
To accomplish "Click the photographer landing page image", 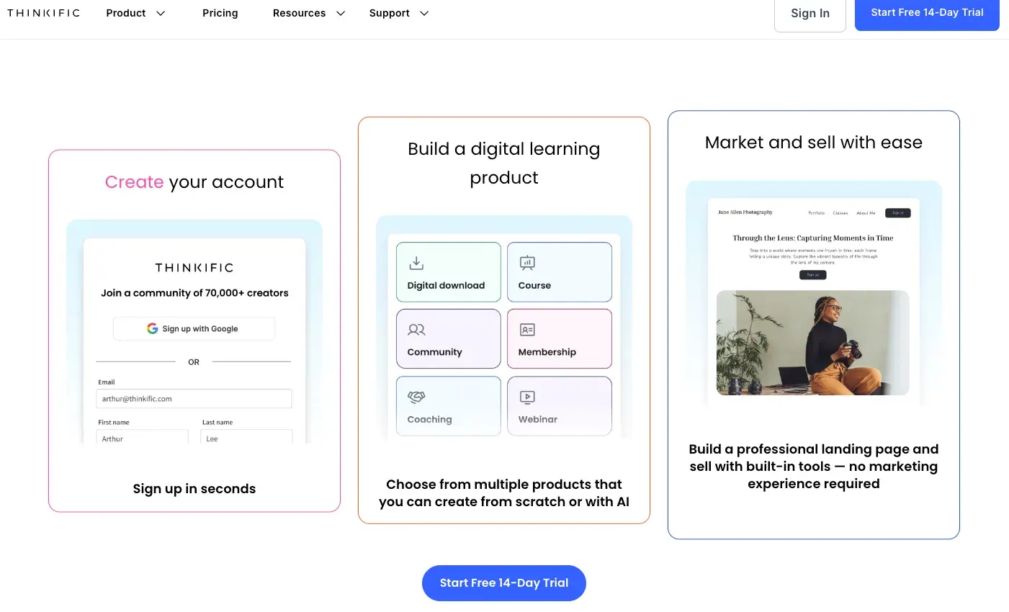I will (x=812, y=343).
